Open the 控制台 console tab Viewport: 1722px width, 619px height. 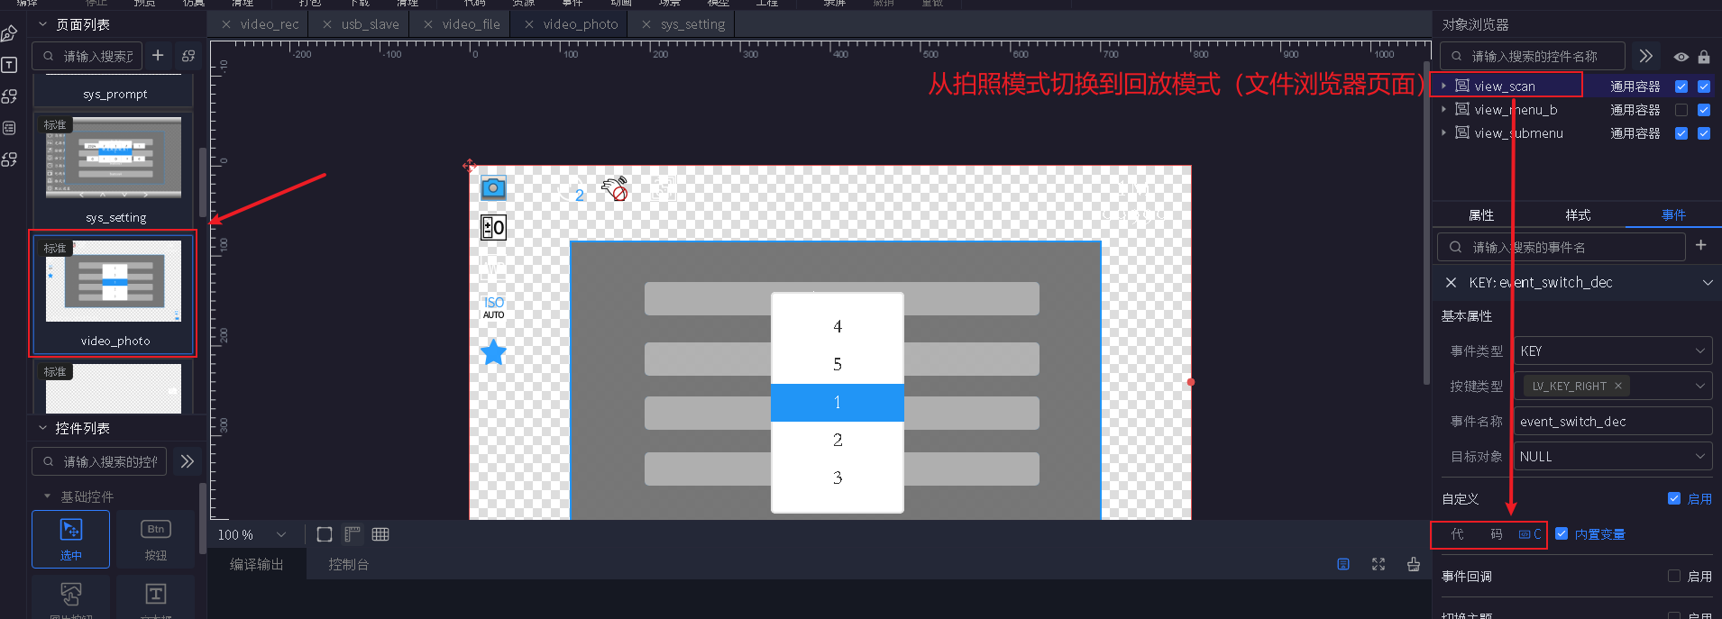tap(348, 564)
